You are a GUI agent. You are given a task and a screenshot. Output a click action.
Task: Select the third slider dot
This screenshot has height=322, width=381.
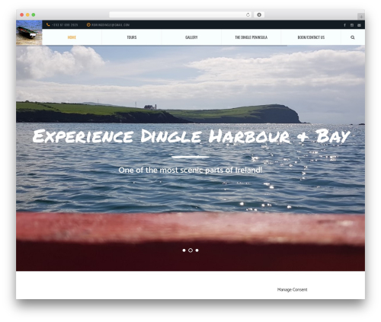click(197, 250)
